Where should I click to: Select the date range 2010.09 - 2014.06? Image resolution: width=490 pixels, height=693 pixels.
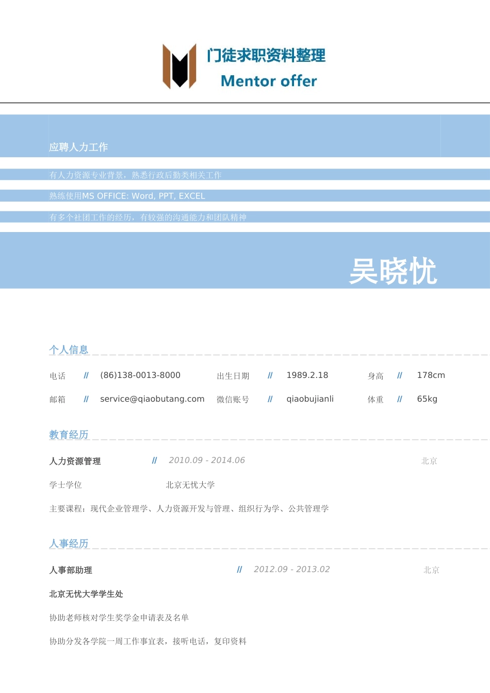click(x=206, y=460)
